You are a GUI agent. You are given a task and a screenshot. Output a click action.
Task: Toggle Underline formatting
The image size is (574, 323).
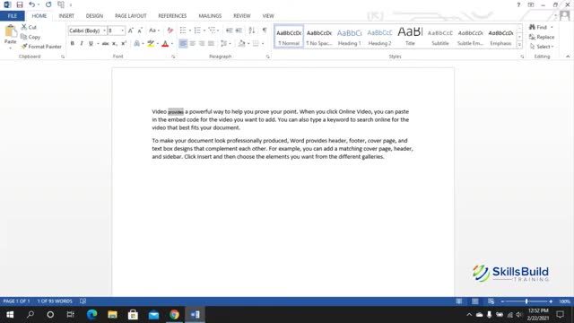(x=91, y=44)
